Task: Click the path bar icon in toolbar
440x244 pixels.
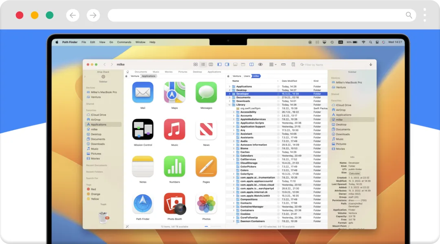Action: [284, 64]
